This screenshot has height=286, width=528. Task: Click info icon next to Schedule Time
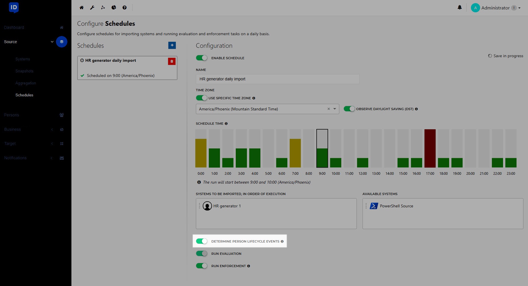coord(226,124)
